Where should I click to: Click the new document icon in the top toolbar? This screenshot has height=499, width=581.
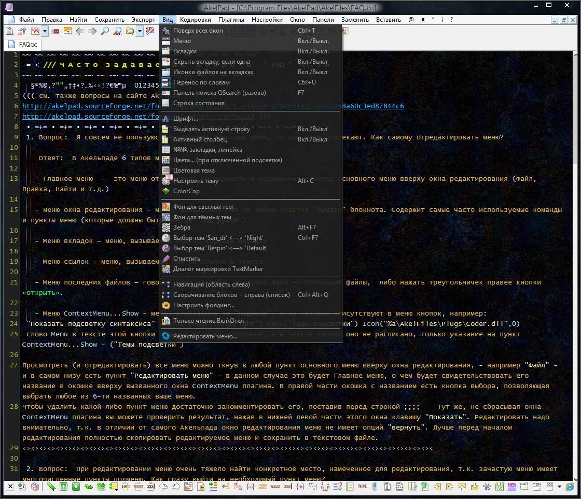click(x=9, y=31)
